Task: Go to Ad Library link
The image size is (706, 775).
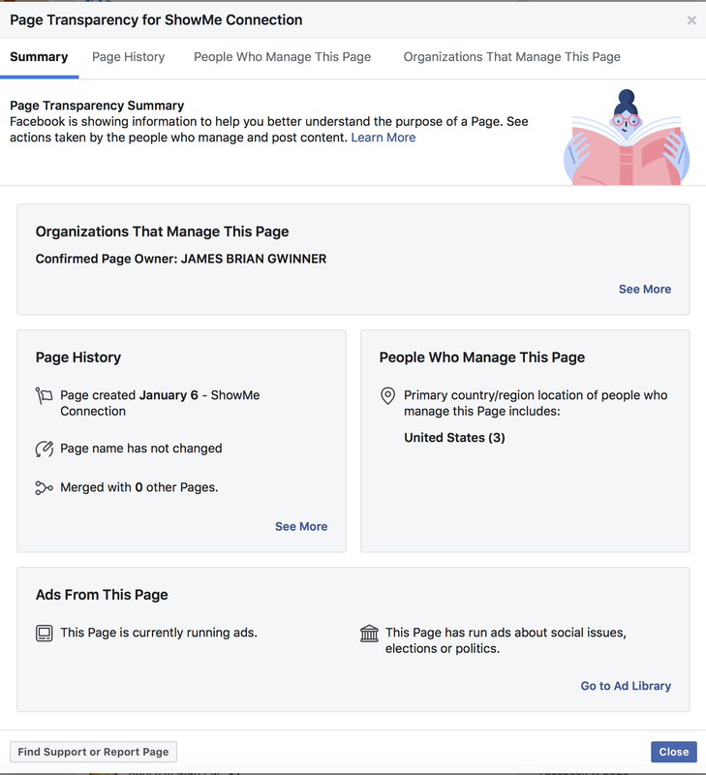Action: 626,686
